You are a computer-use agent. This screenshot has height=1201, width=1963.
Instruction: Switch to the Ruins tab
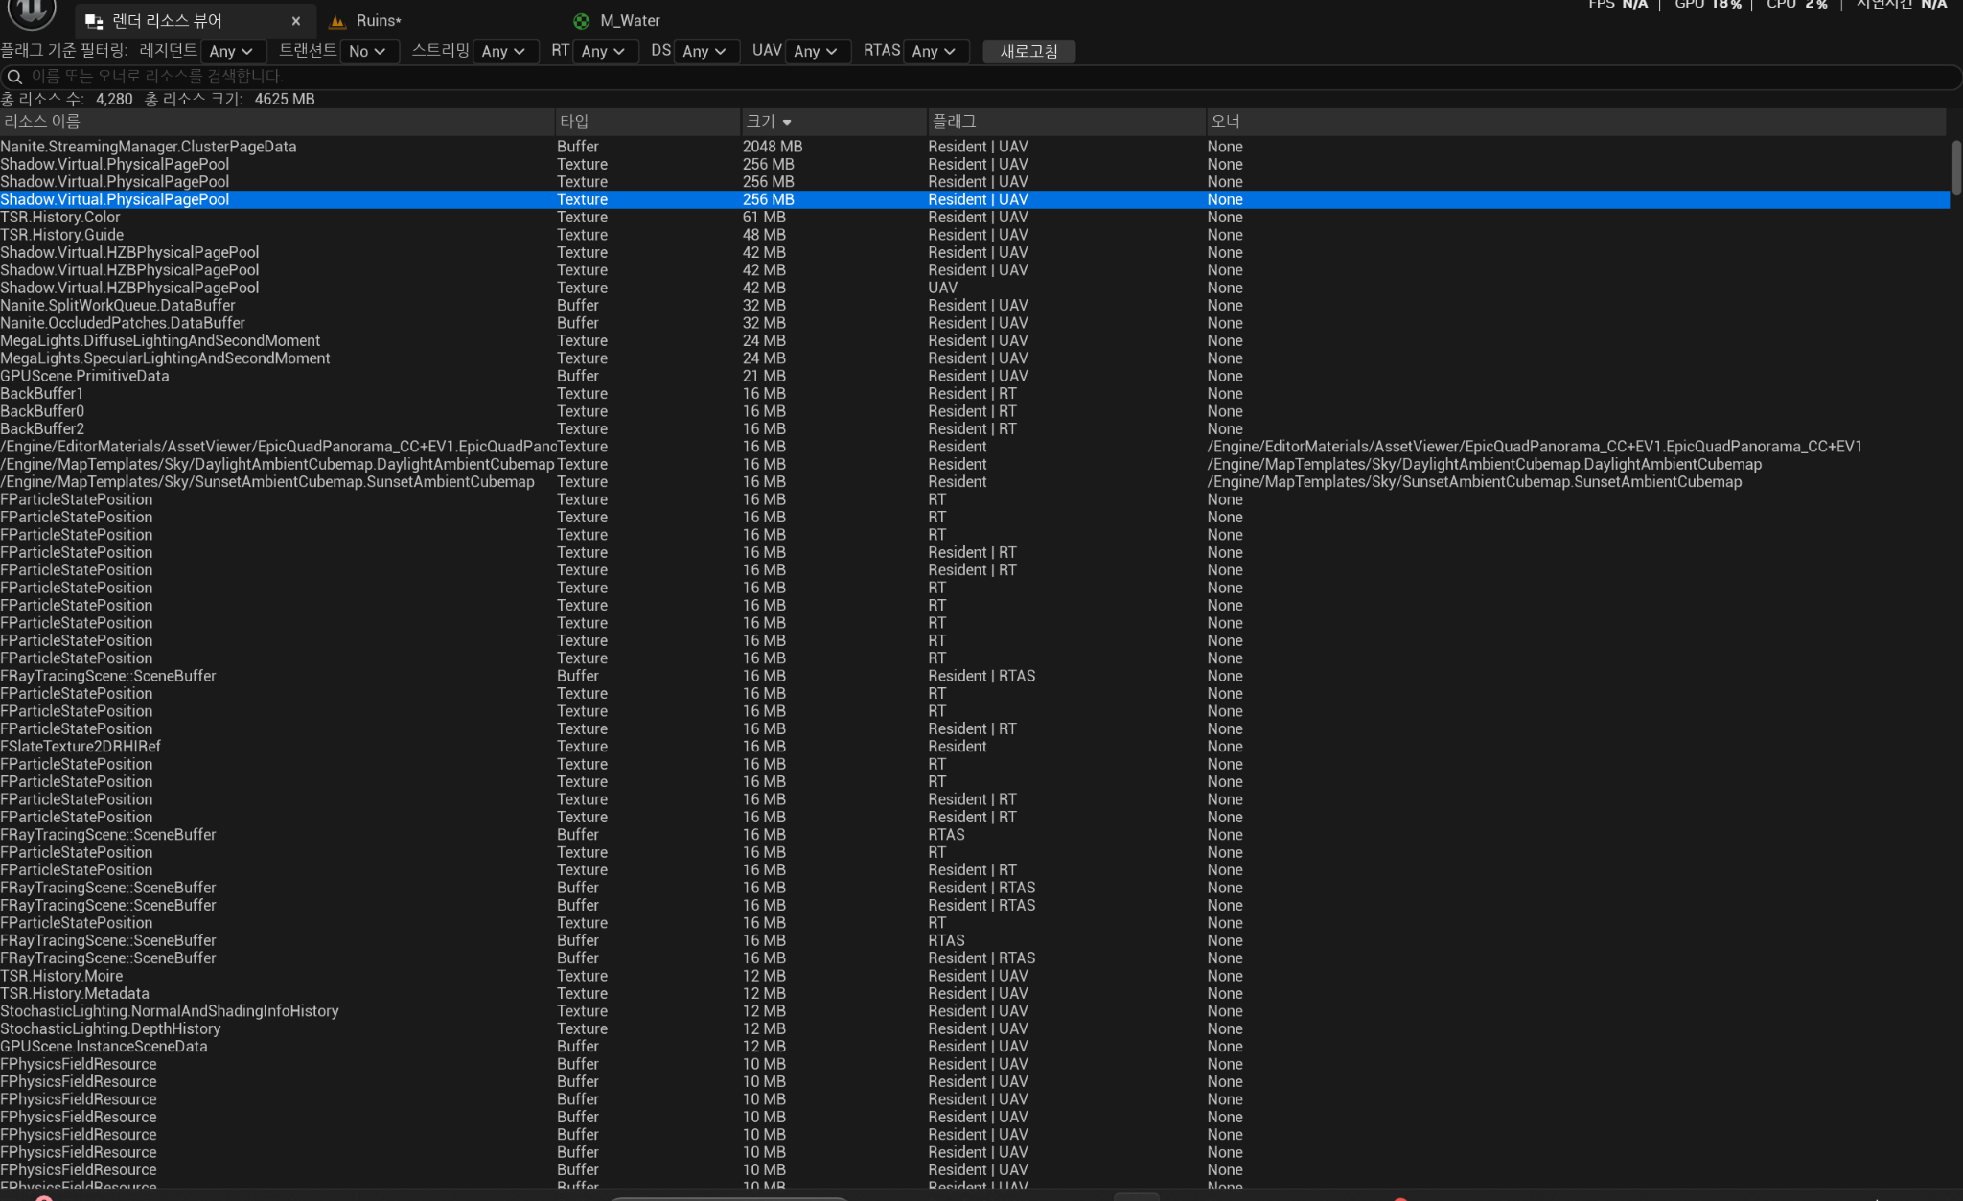pyautogui.click(x=379, y=21)
